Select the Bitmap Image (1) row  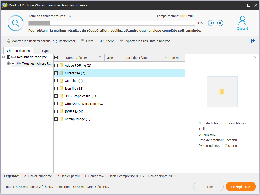(x=119, y=119)
